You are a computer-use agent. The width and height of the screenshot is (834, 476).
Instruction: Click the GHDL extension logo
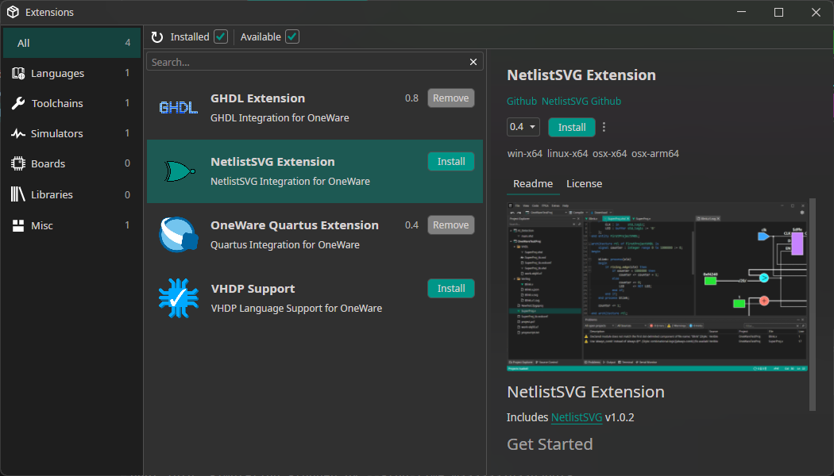(178, 107)
